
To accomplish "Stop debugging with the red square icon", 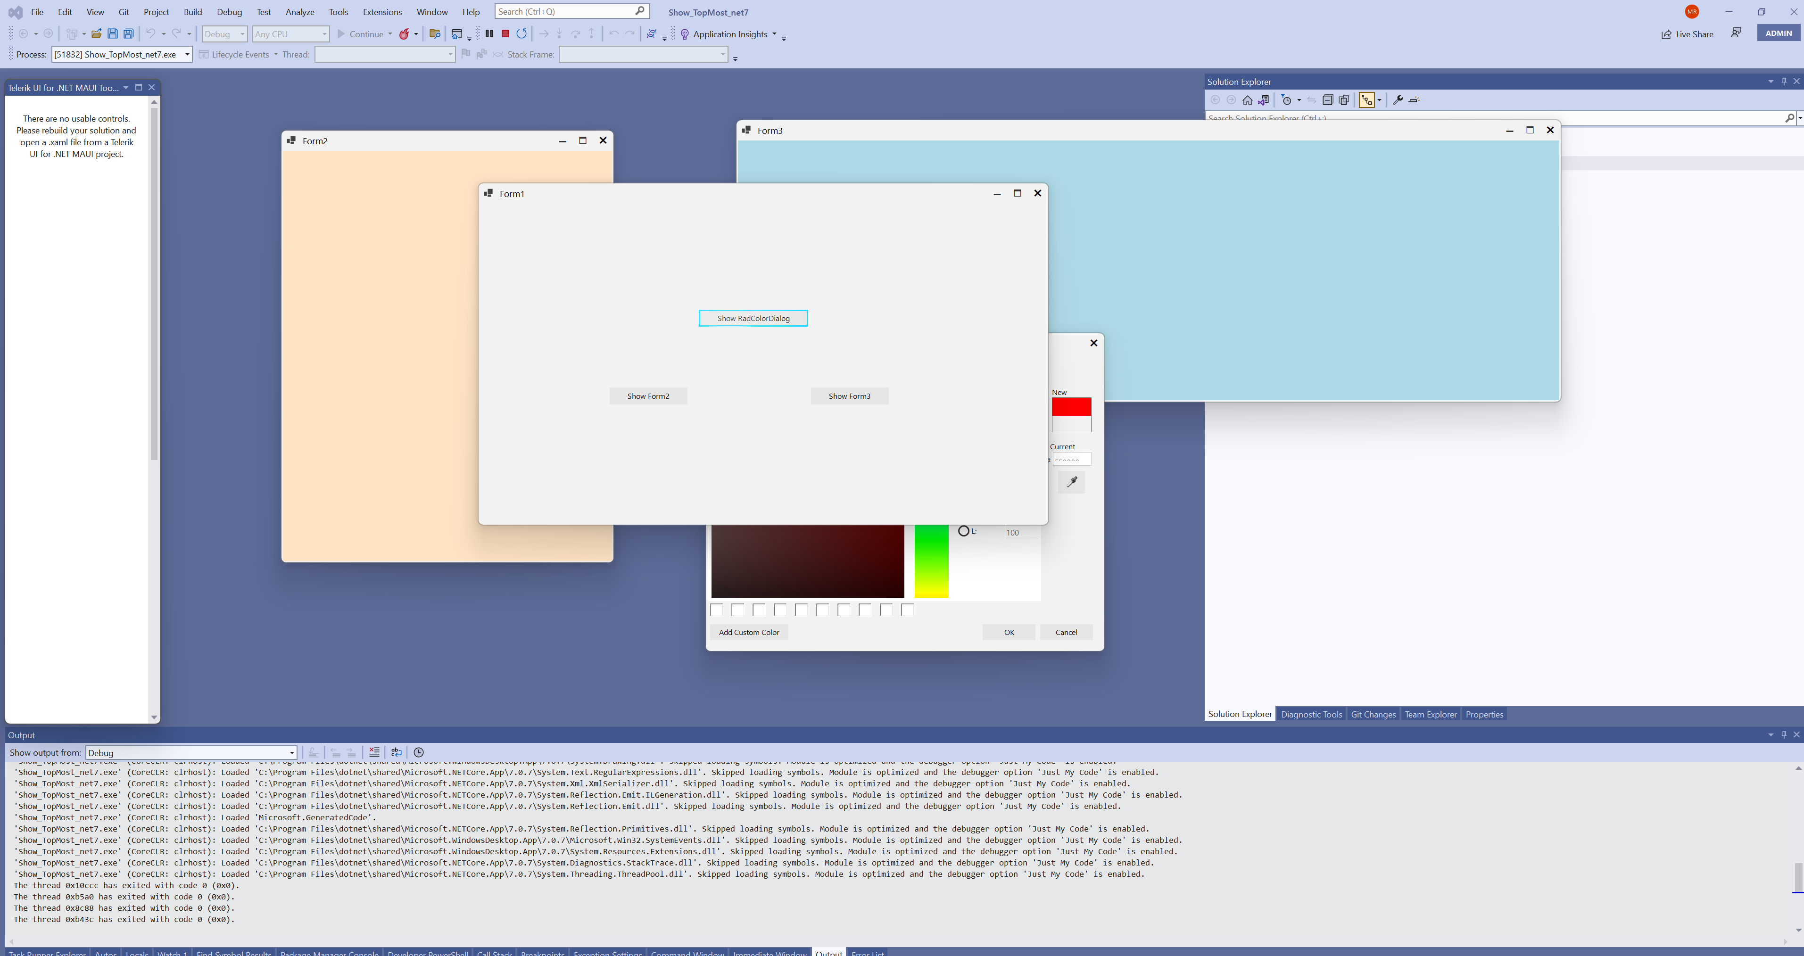I will pos(505,33).
